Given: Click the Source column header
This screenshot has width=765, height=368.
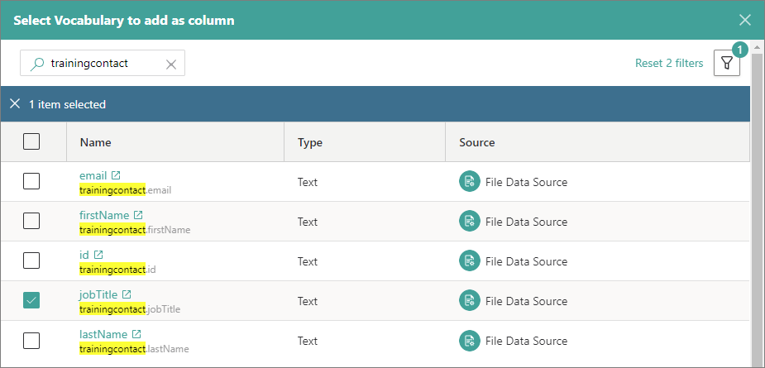Looking at the screenshot, I should (477, 142).
